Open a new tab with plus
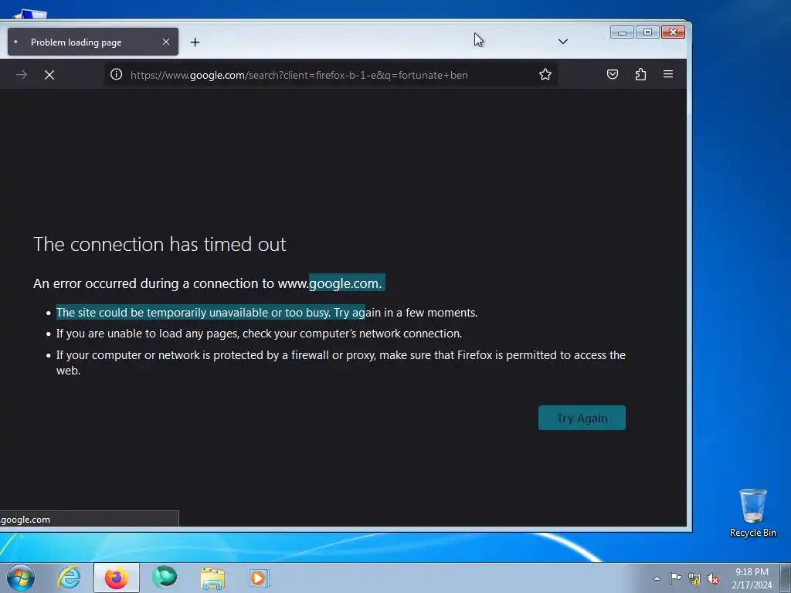 coord(195,42)
